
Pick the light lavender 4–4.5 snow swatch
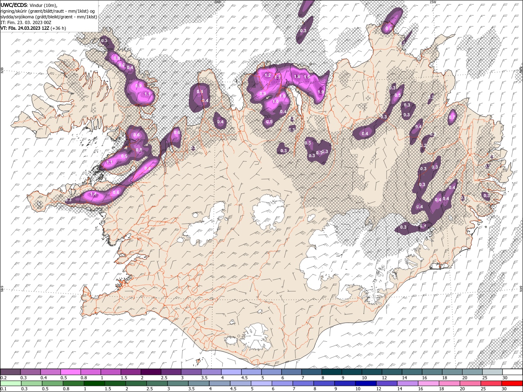[231, 372]
